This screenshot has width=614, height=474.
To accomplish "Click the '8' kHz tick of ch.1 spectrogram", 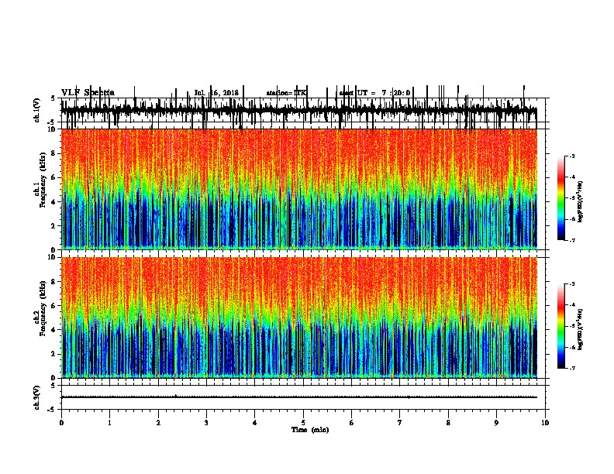I will click(54, 153).
